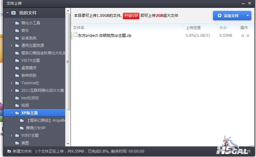Sort by the 上传进度 column header
This screenshot has width=256, height=157.
pos(193,28)
